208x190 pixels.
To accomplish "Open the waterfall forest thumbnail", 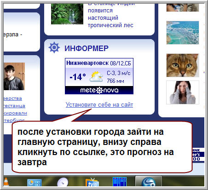I will [67, 14].
